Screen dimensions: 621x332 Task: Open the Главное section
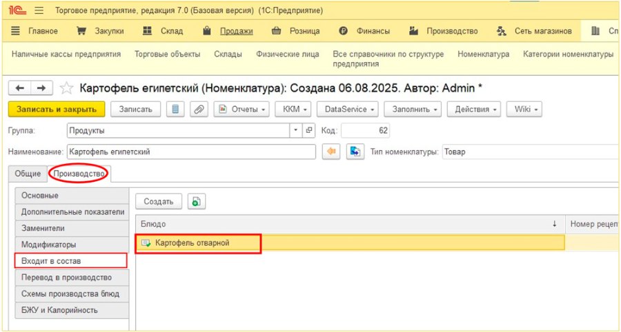pos(34,31)
